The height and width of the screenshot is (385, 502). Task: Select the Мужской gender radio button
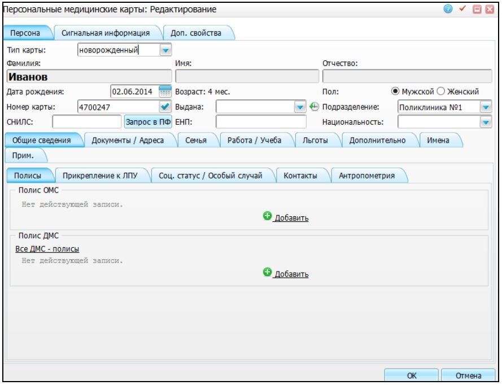coord(395,91)
